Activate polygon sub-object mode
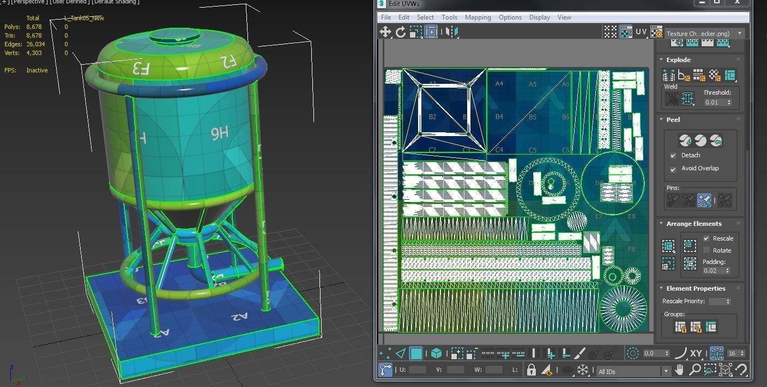The width and height of the screenshot is (767, 387). click(x=415, y=353)
